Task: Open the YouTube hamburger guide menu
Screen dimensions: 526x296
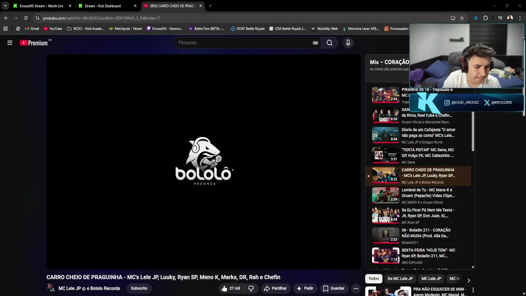Action: pyautogui.click(x=10, y=43)
